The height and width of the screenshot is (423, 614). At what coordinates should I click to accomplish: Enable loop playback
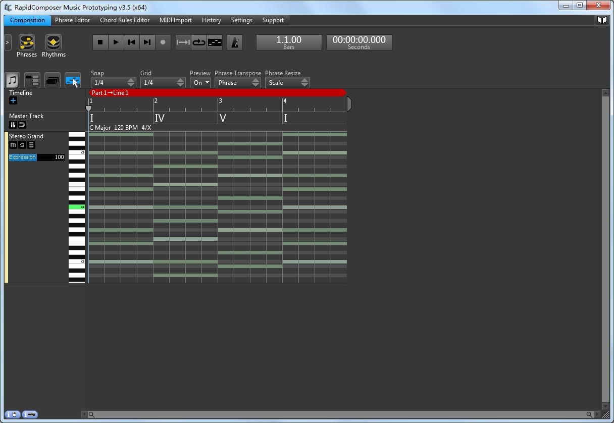tap(198, 42)
